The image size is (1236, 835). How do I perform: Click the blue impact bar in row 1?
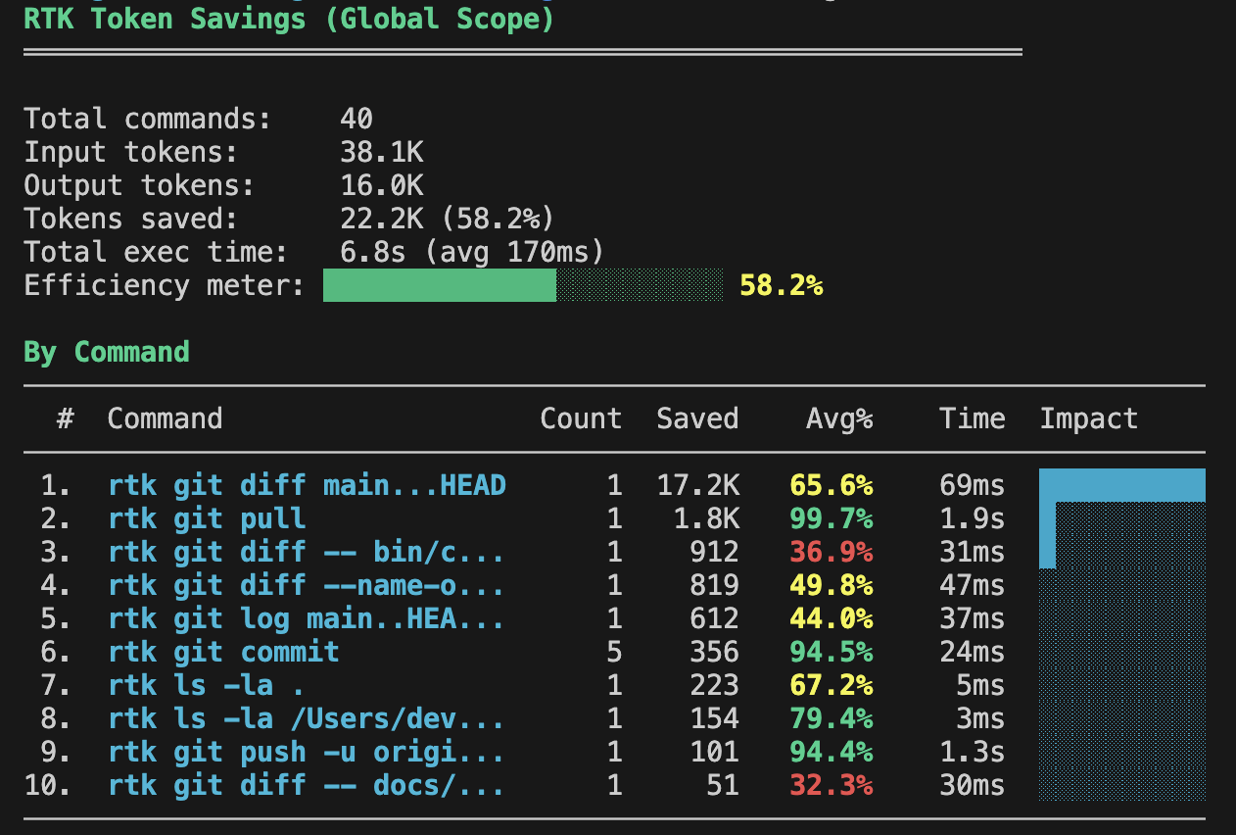[x=1122, y=485]
